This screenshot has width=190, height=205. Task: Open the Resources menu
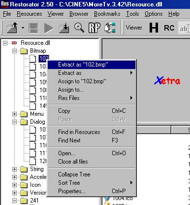tap(30, 14)
